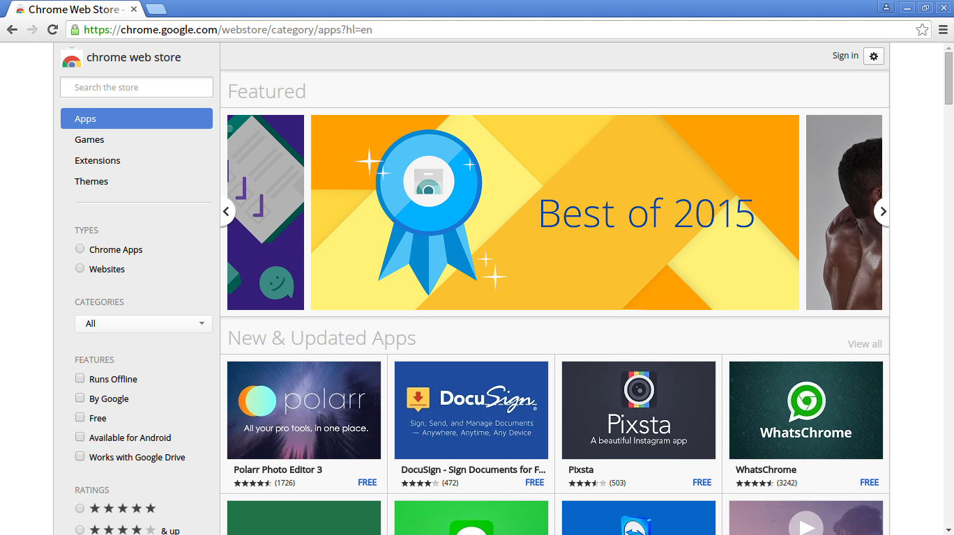Screen dimensions: 954x535
Task: Click Polarr Photo Editor 3 title
Action: (x=278, y=470)
